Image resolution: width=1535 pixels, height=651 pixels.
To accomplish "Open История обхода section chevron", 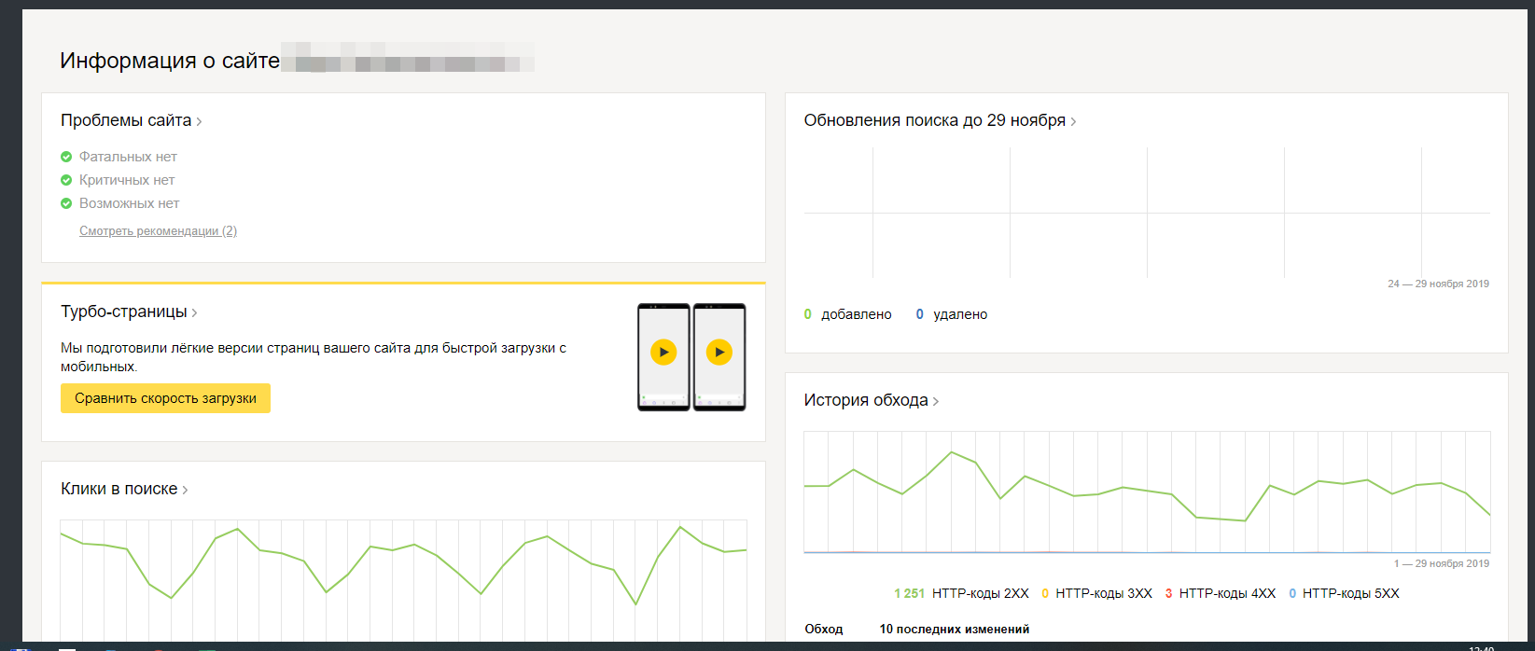I will coord(936,401).
